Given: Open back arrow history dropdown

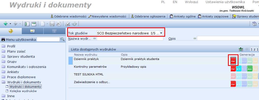Looking at the screenshot, I should (x=10, y=24).
